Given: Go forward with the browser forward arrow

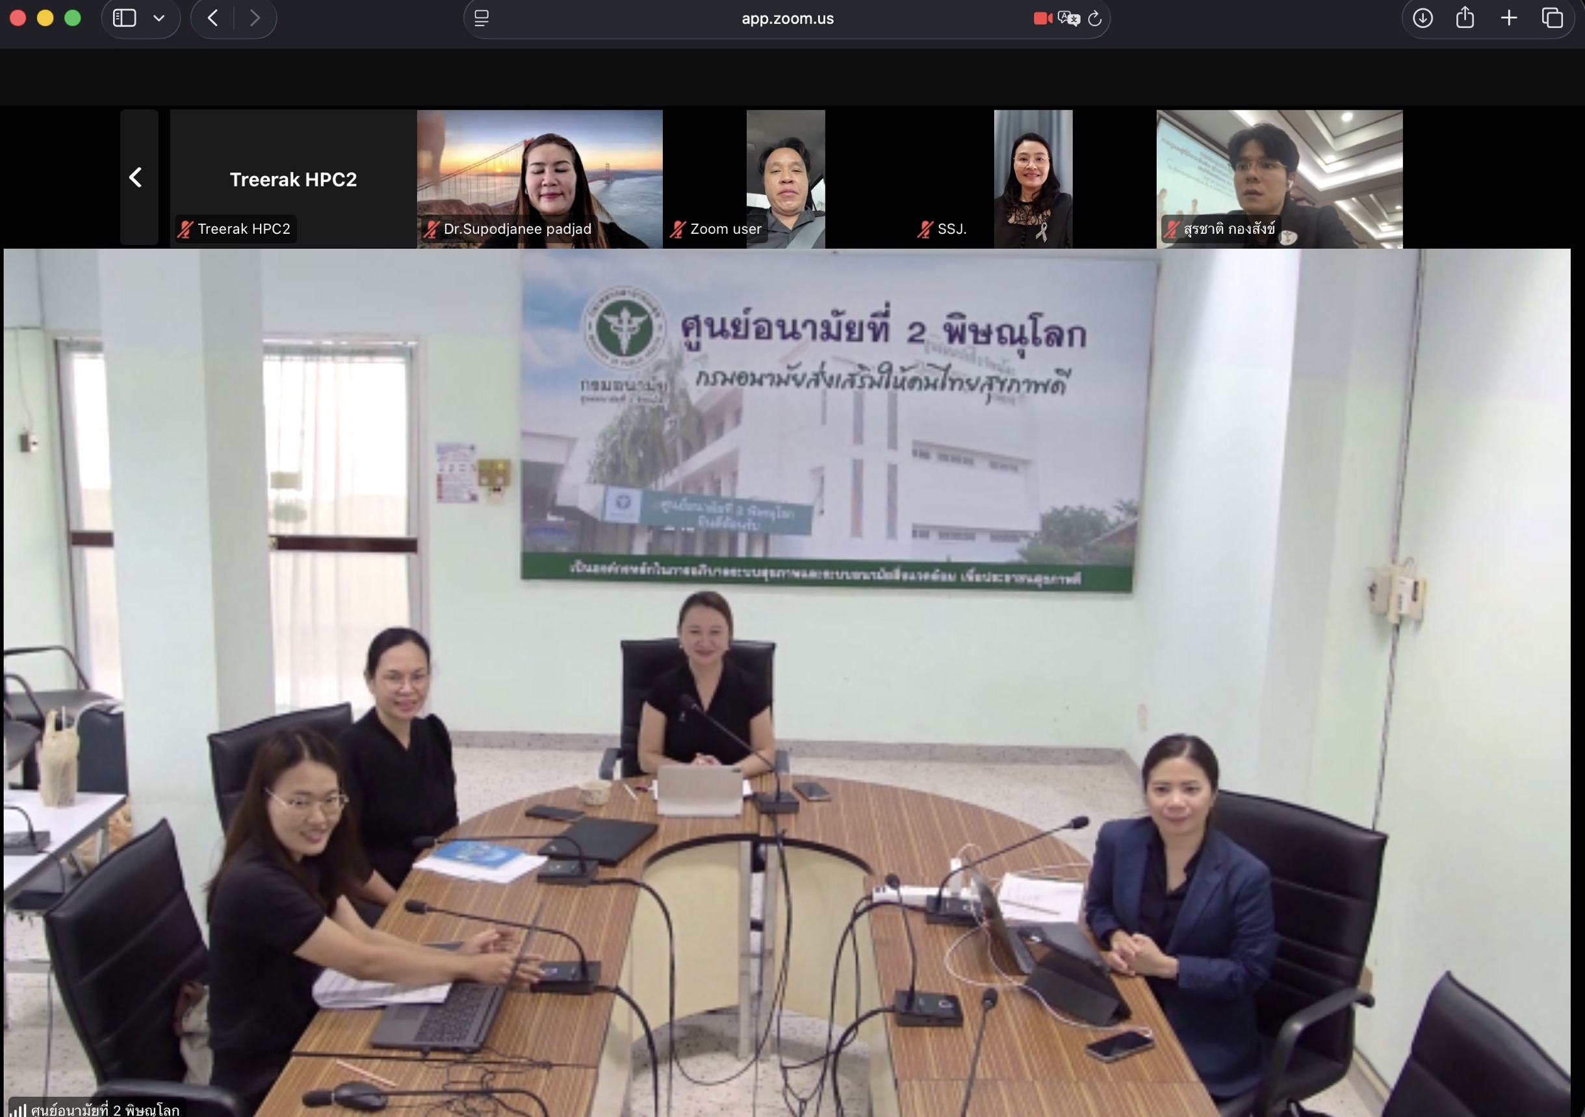Looking at the screenshot, I should click(255, 18).
